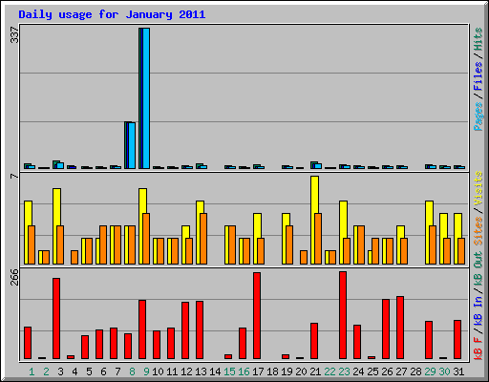Click day label 24 on the x-axis

(x=358, y=371)
